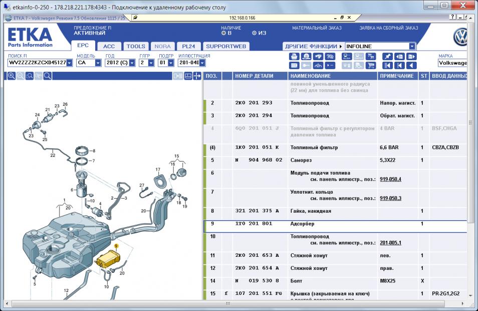
Task: Click the question mark help icon
Action: click(x=330, y=57)
